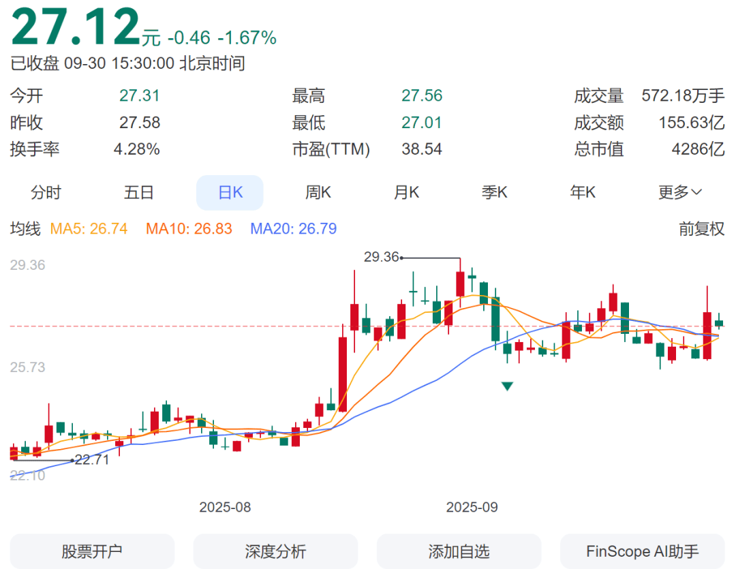
Task: Toggle the MA20 moving average line
Action: pos(293,228)
